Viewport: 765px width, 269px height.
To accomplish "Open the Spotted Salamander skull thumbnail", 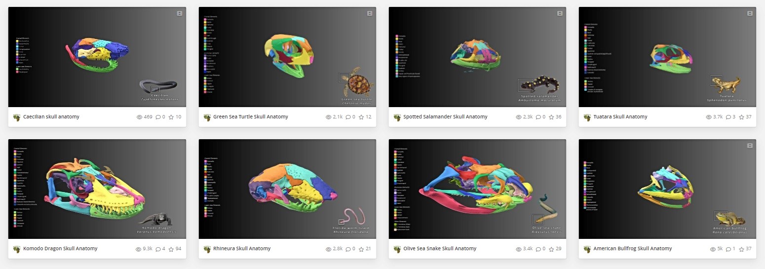I will coord(478,57).
